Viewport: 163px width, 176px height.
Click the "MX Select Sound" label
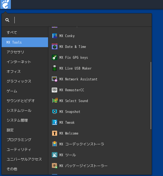point(74,101)
